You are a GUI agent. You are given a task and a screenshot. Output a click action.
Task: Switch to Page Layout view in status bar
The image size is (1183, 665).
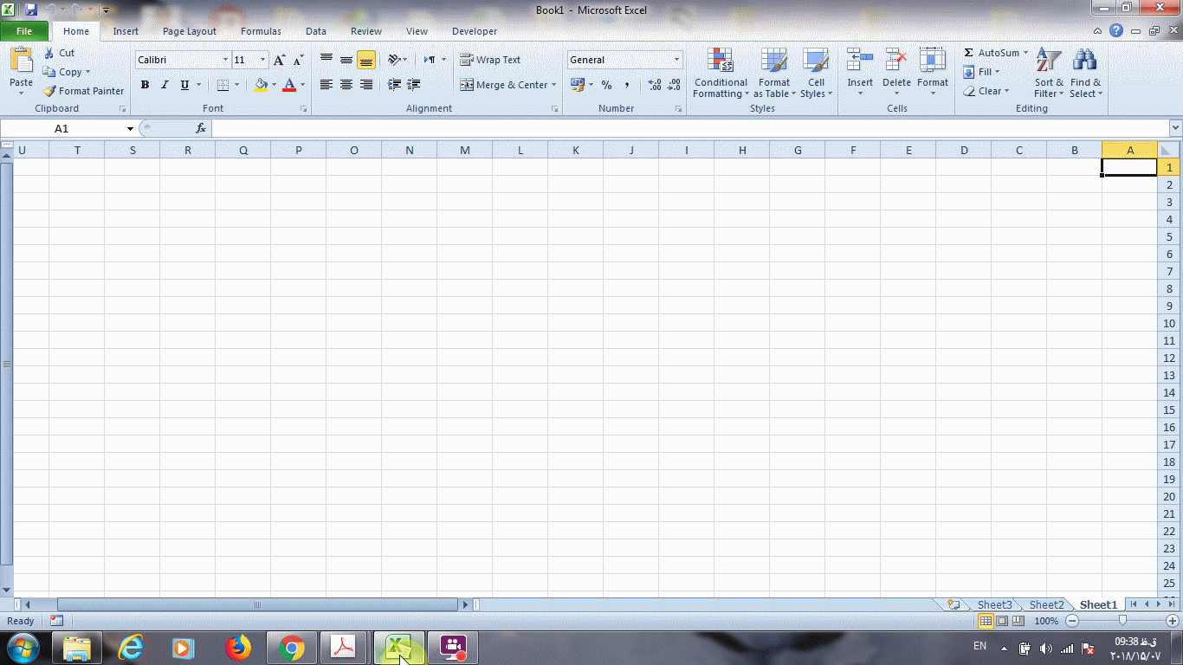coord(1002,621)
